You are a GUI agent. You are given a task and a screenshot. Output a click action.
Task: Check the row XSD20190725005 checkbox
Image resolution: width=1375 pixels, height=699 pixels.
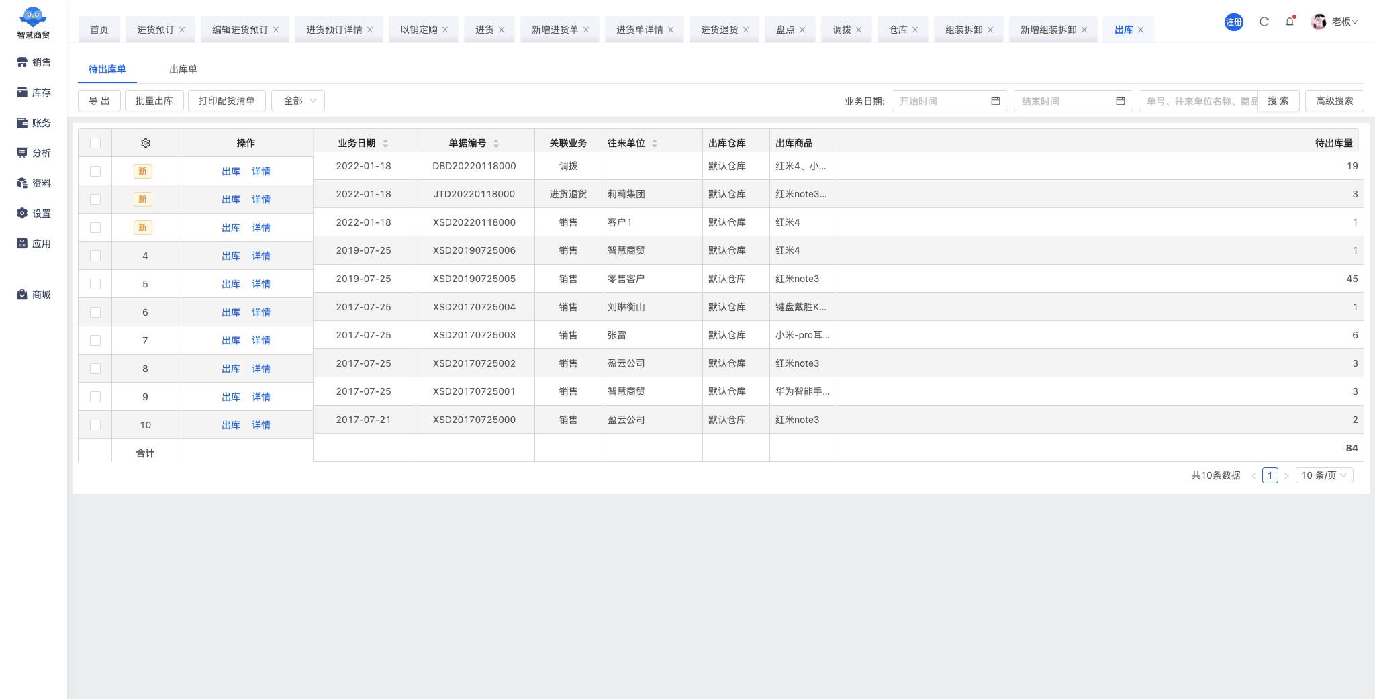click(x=95, y=284)
